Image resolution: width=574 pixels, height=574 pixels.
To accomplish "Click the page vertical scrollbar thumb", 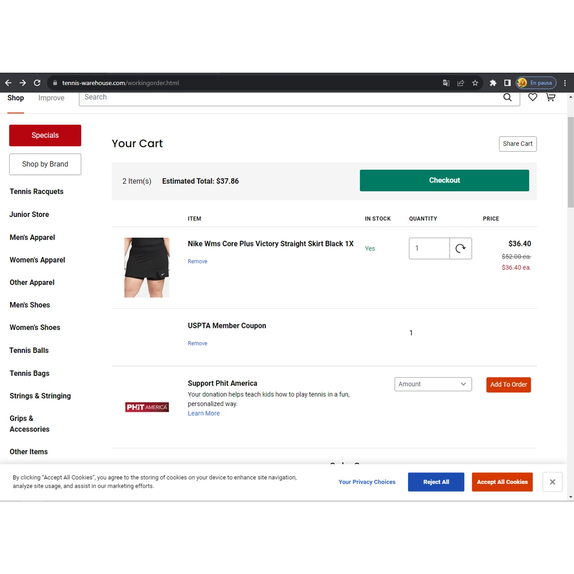I will pos(571,162).
